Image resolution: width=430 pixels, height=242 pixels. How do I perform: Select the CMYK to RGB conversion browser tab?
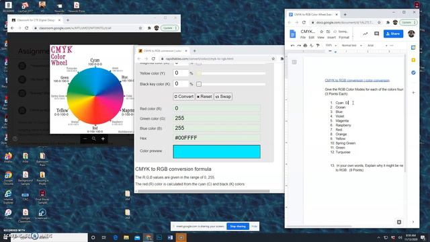[x=163, y=51]
